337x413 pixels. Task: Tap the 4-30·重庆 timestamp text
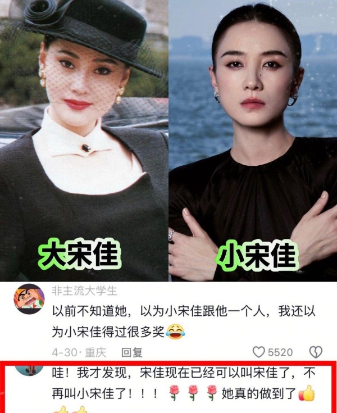(79, 352)
